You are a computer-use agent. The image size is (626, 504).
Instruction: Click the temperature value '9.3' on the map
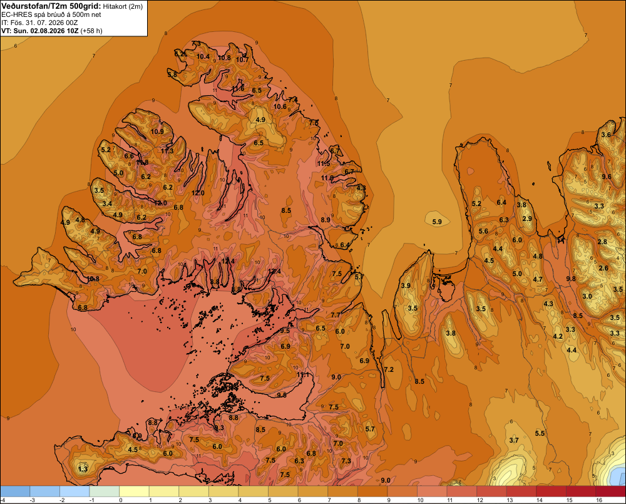pos(219,428)
